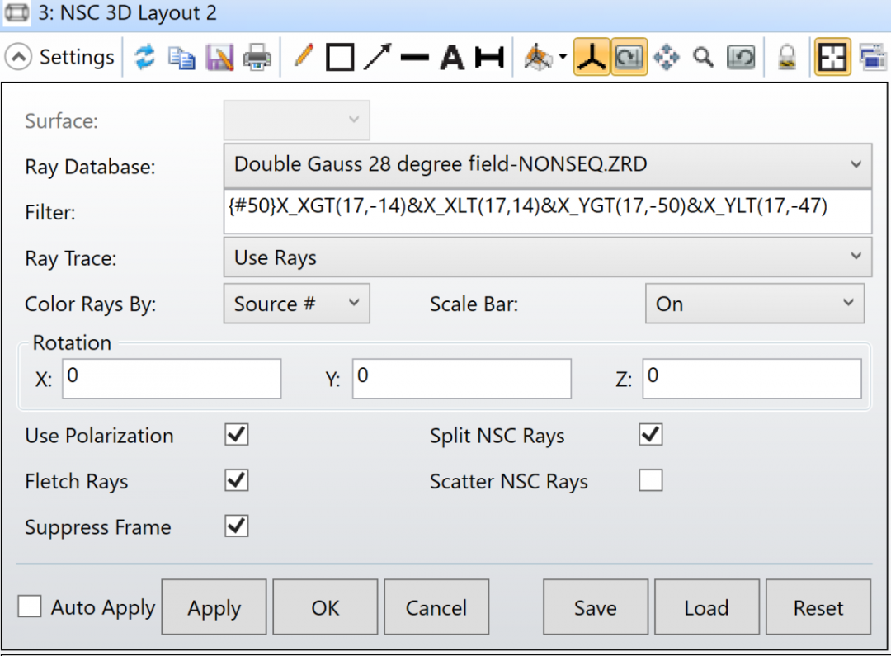Click the clone window icon
The image size is (891, 656).
coord(872,58)
